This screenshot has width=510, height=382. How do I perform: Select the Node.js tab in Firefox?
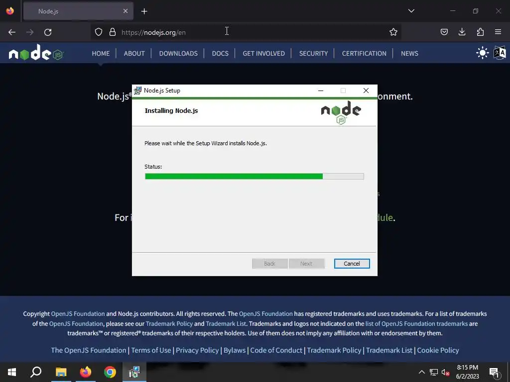click(78, 11)
